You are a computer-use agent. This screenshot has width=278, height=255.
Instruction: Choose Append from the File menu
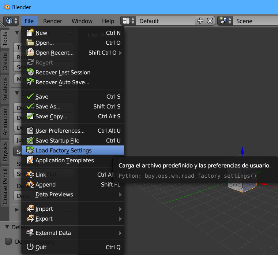point(73,185)
